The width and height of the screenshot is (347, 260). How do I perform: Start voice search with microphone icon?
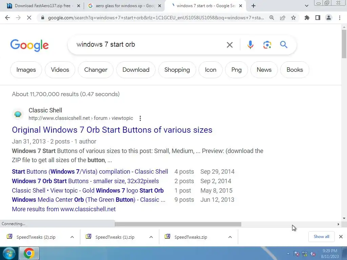250,45
